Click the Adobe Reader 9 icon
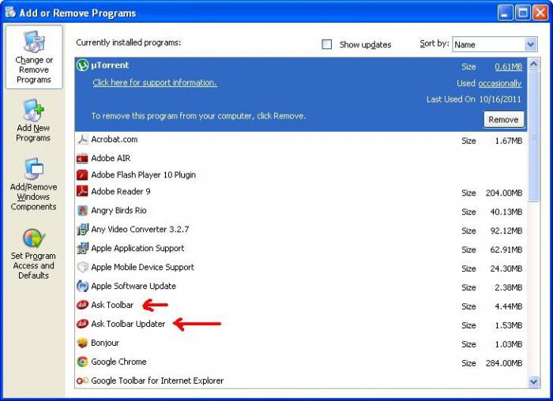Image resolution: width=553 pixels, height=401 pixels. pyautogui.click(x=82, y=191)
